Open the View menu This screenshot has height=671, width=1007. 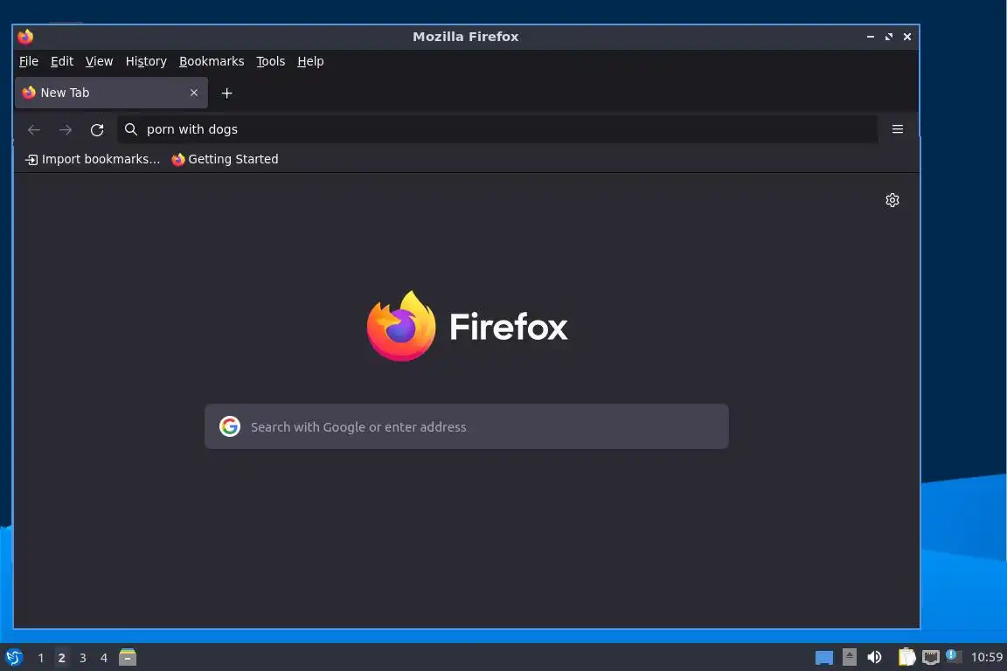click(x=99, y=61)
